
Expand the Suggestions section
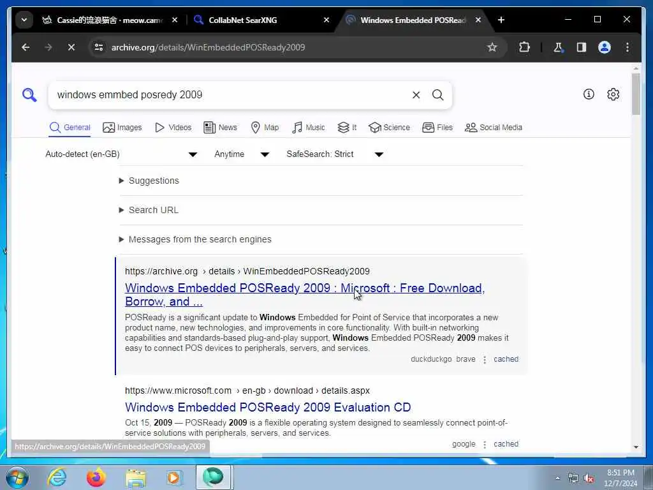coord(149,181)
